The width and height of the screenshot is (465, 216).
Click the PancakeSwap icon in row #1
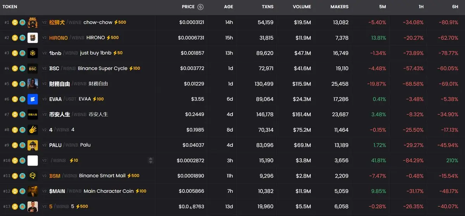tap(22, 22)
